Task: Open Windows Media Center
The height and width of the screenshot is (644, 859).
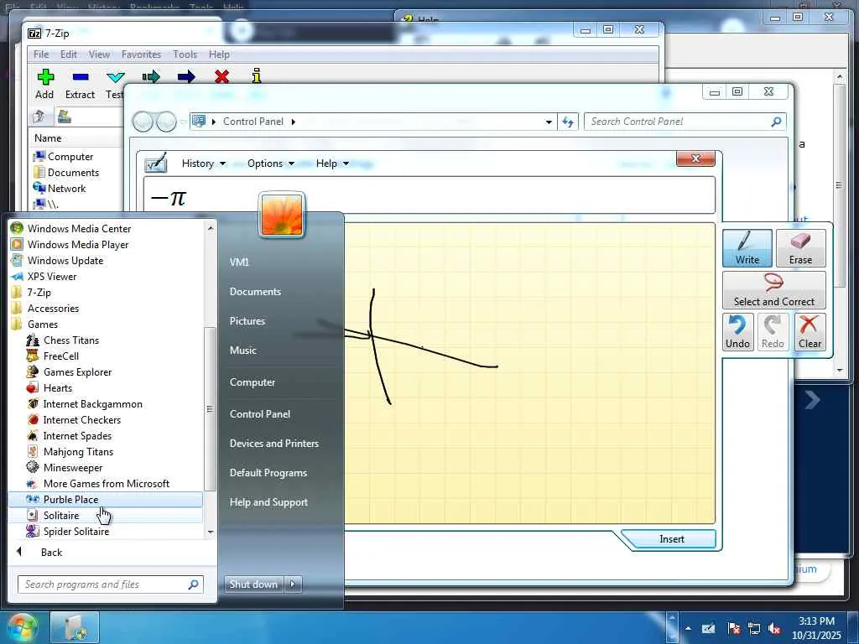Action: click(79, 228)
